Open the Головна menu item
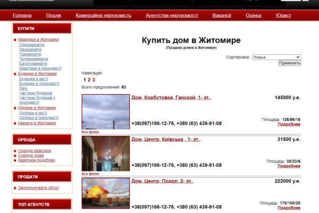This screenshot has height=213, width=319. click(22, 15)
